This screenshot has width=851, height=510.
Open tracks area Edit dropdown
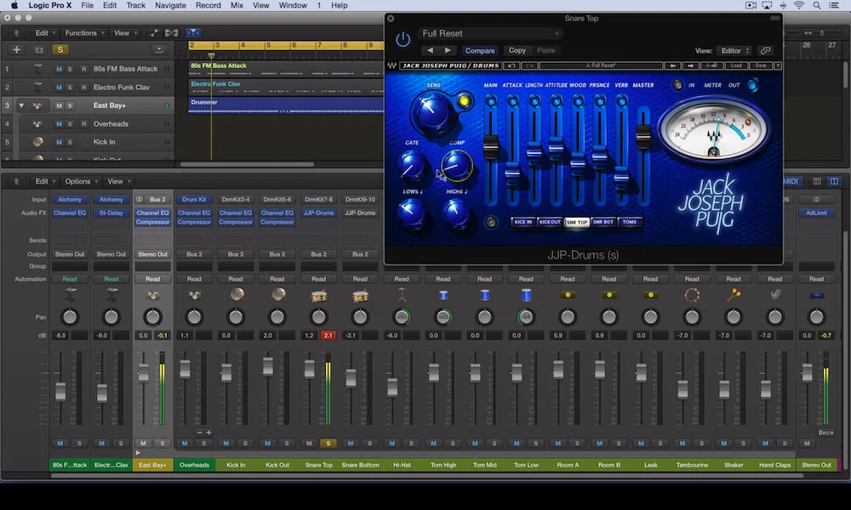point(45,33)
